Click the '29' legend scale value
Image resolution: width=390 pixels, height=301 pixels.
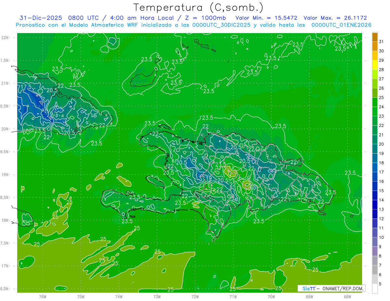point(381,60)
